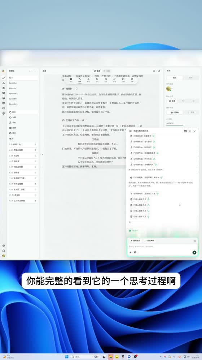Click the plus icon to add an episode
The height and width of the screenshot is (360, 202).
point(30,71)
